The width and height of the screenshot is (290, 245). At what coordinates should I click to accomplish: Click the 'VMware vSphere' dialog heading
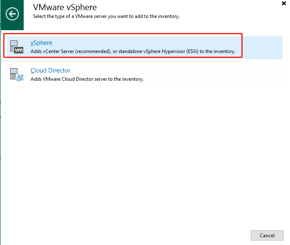(65, 7)
